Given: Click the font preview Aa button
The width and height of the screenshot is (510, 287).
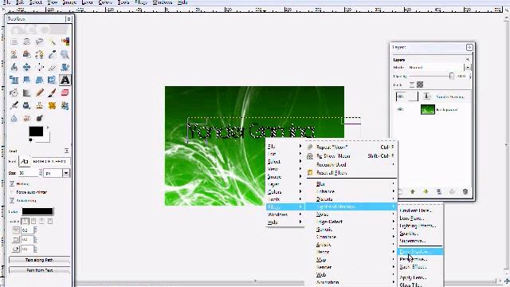Looking at the screenshot, I should pos(24,161).
